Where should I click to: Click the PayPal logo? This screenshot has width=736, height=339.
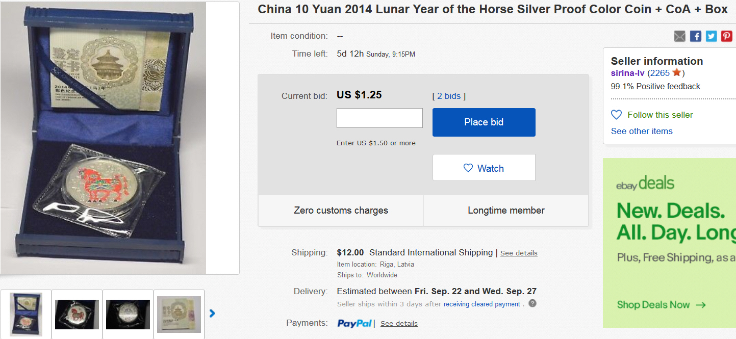point(355,323)
